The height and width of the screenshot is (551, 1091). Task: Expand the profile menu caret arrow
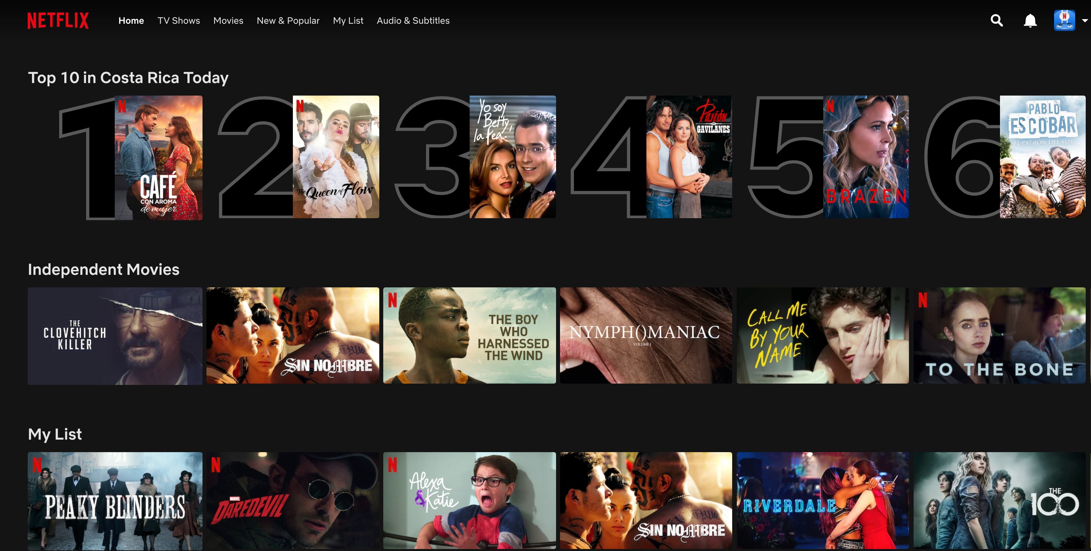(x=1085, y=20)
